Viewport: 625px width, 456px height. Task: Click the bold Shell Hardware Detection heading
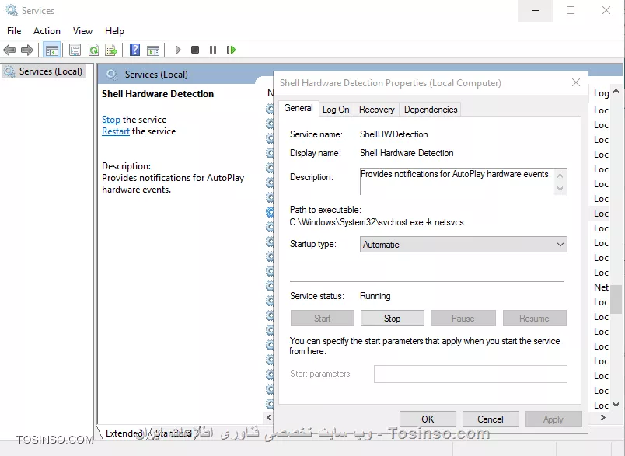click(x=158, y=94)
